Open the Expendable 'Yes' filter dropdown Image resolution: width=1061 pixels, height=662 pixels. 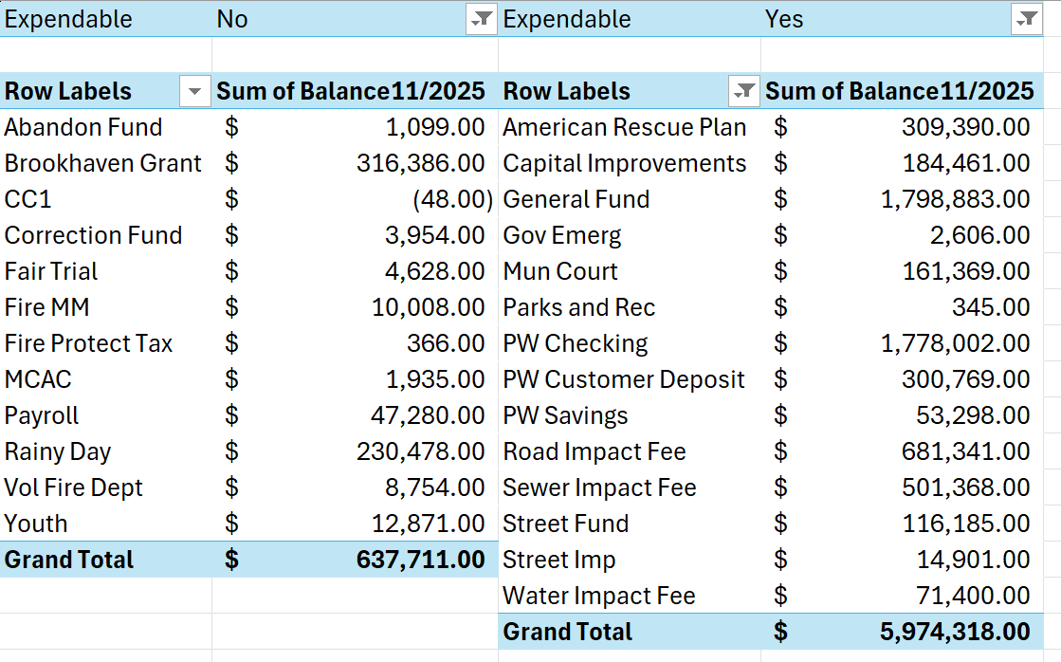(1027, 20)
